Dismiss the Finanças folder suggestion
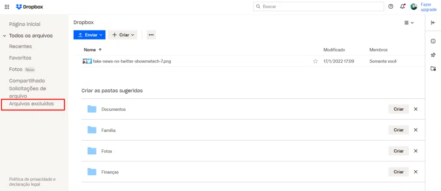This screenshot has height=191, width=441. (416, 172)
